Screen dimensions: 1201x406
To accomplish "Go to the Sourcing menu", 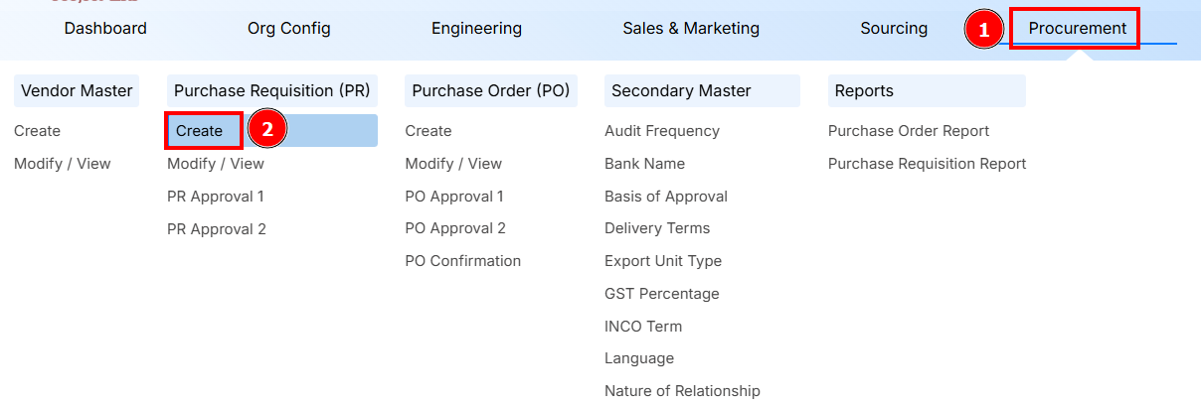I will pos(894,29).
